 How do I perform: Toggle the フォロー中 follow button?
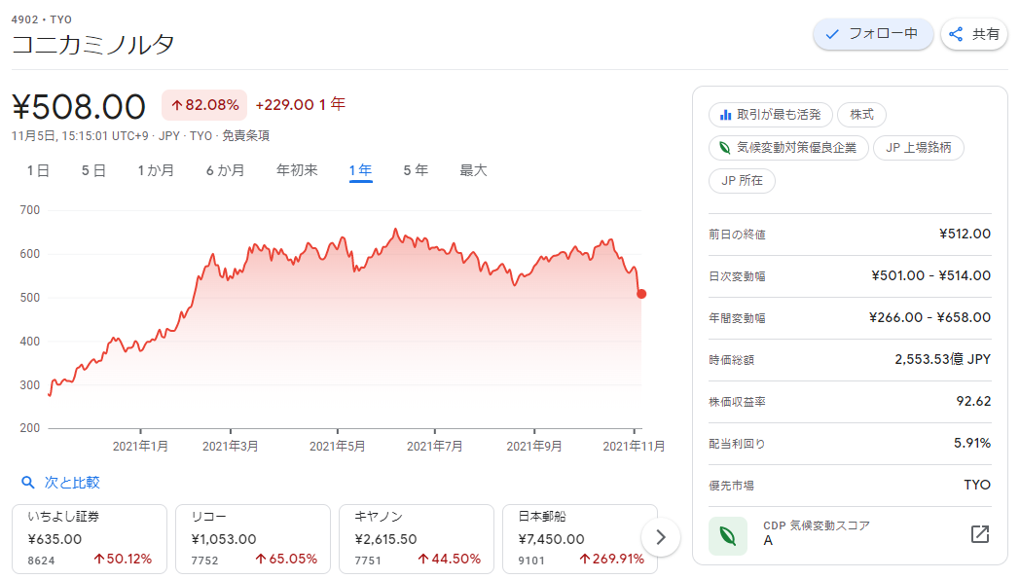pyautogui.click(x=873, y=34)
